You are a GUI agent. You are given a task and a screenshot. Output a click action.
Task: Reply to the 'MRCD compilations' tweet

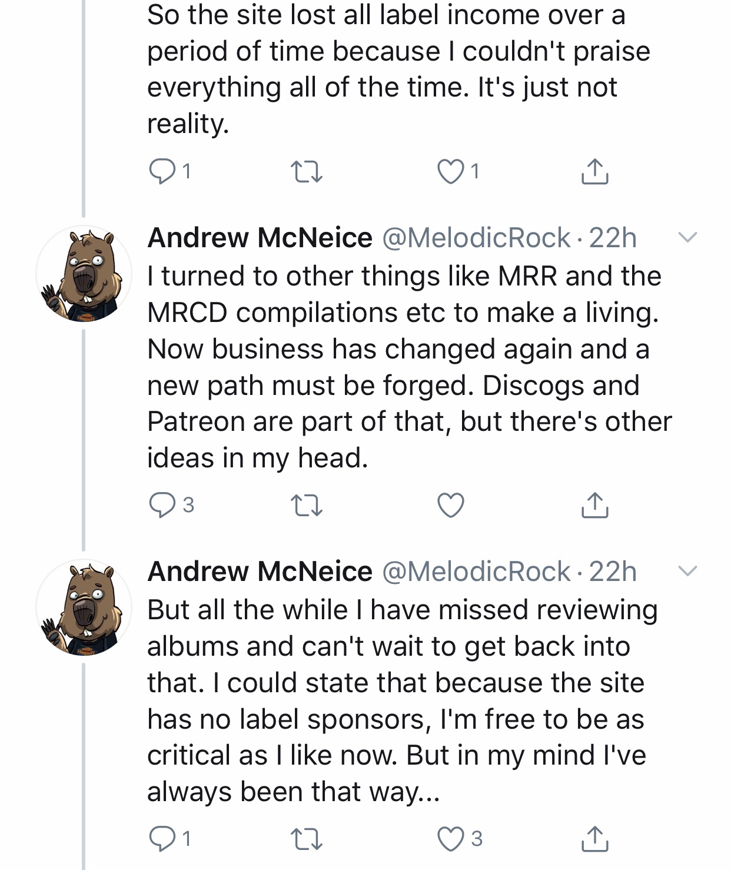pyautogui.click(x=161, y=505)
